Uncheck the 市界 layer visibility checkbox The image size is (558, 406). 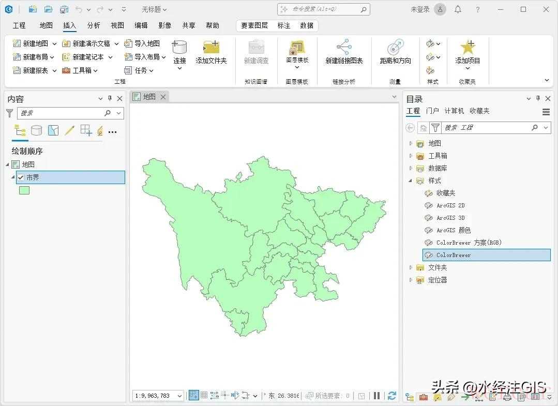tap(21, 177)
